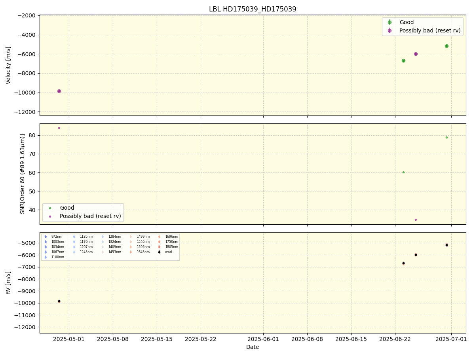Click the rightmost green velocity data point
The height and width of the screenshot is (356, 475).
(x=446, y=46)
